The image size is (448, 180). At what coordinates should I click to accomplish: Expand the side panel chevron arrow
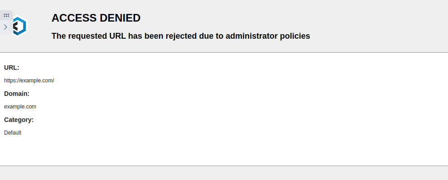click(5, 27)
